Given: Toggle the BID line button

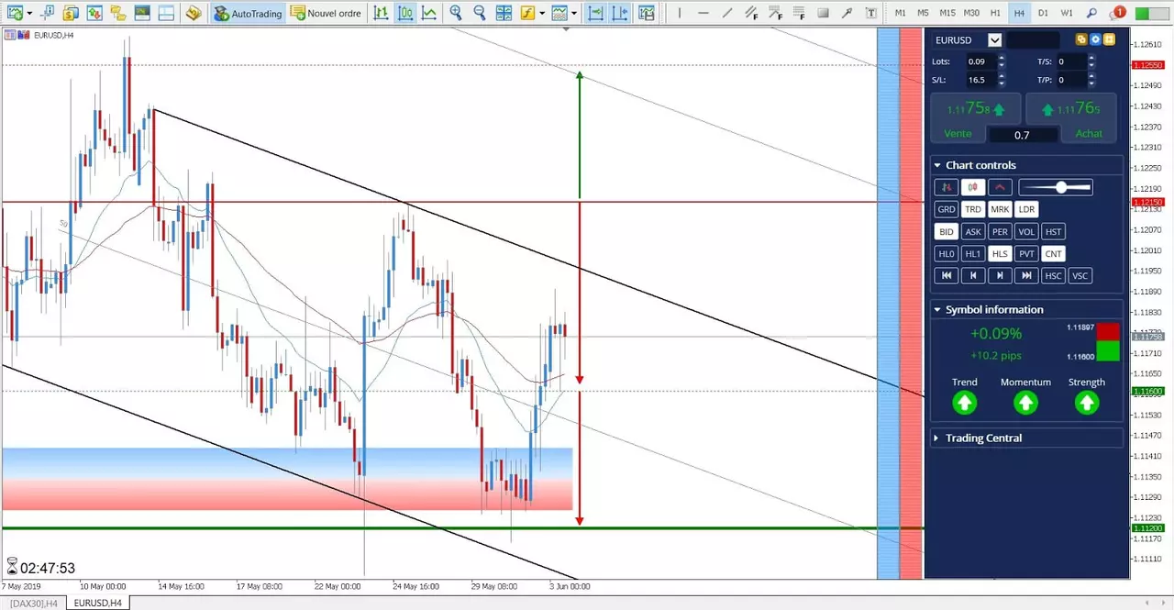Looking at the screenshot, I should click(x=946, y=232).
